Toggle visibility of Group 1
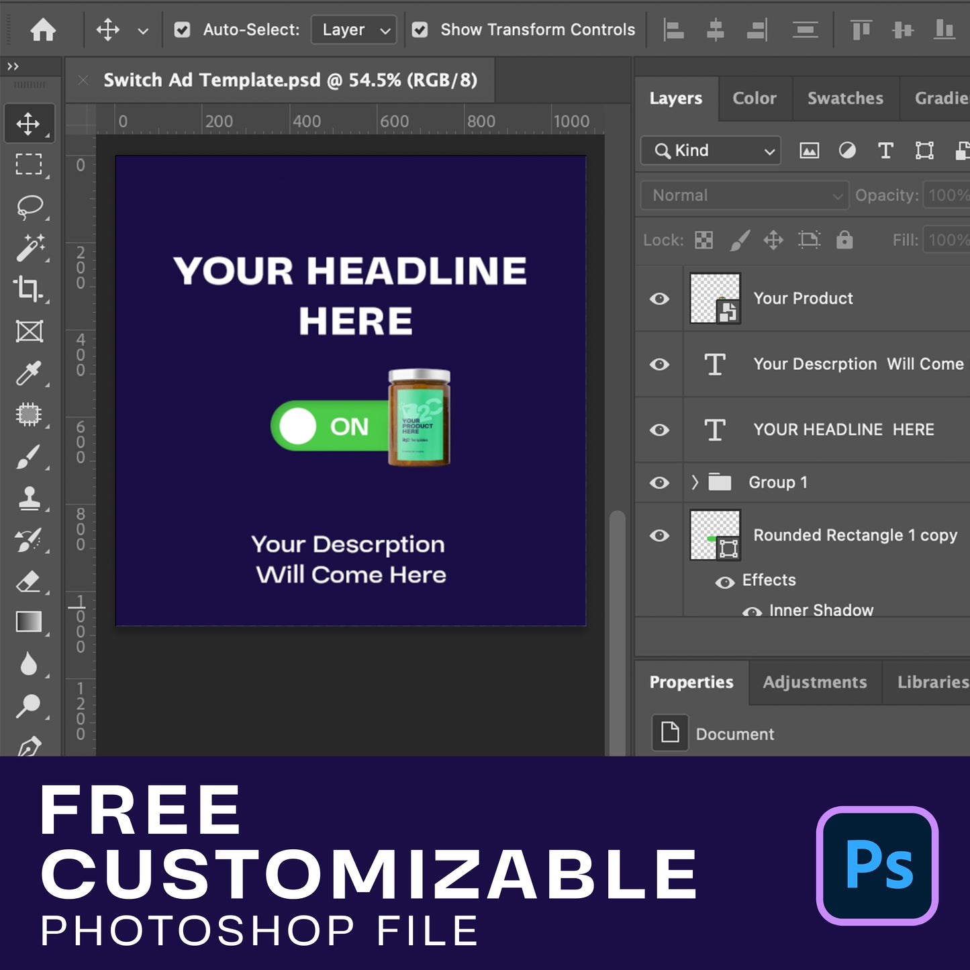The image size is (970, 970). pos(659,483)
